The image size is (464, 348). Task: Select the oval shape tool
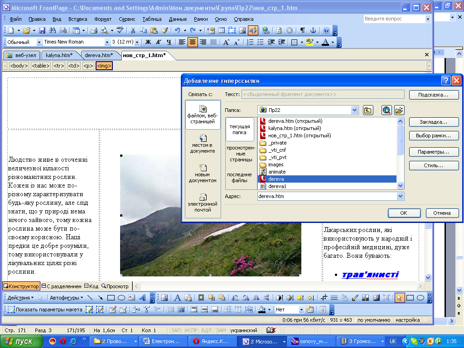tap(121, 298)
